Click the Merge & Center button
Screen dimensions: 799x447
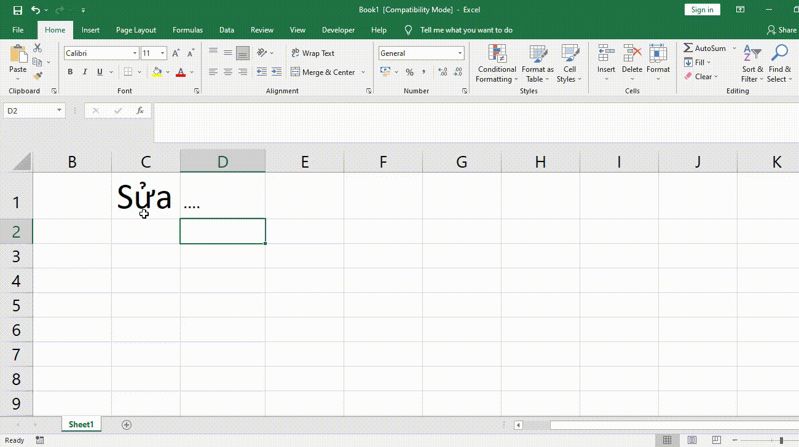[x=323, y=72]
